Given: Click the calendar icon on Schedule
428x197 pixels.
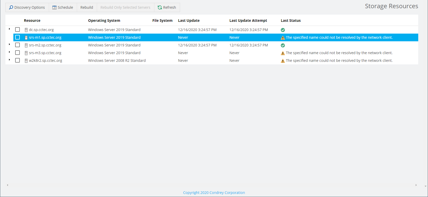Looking at the screenshot, I should pyautogui.click(x=54, y=7).
